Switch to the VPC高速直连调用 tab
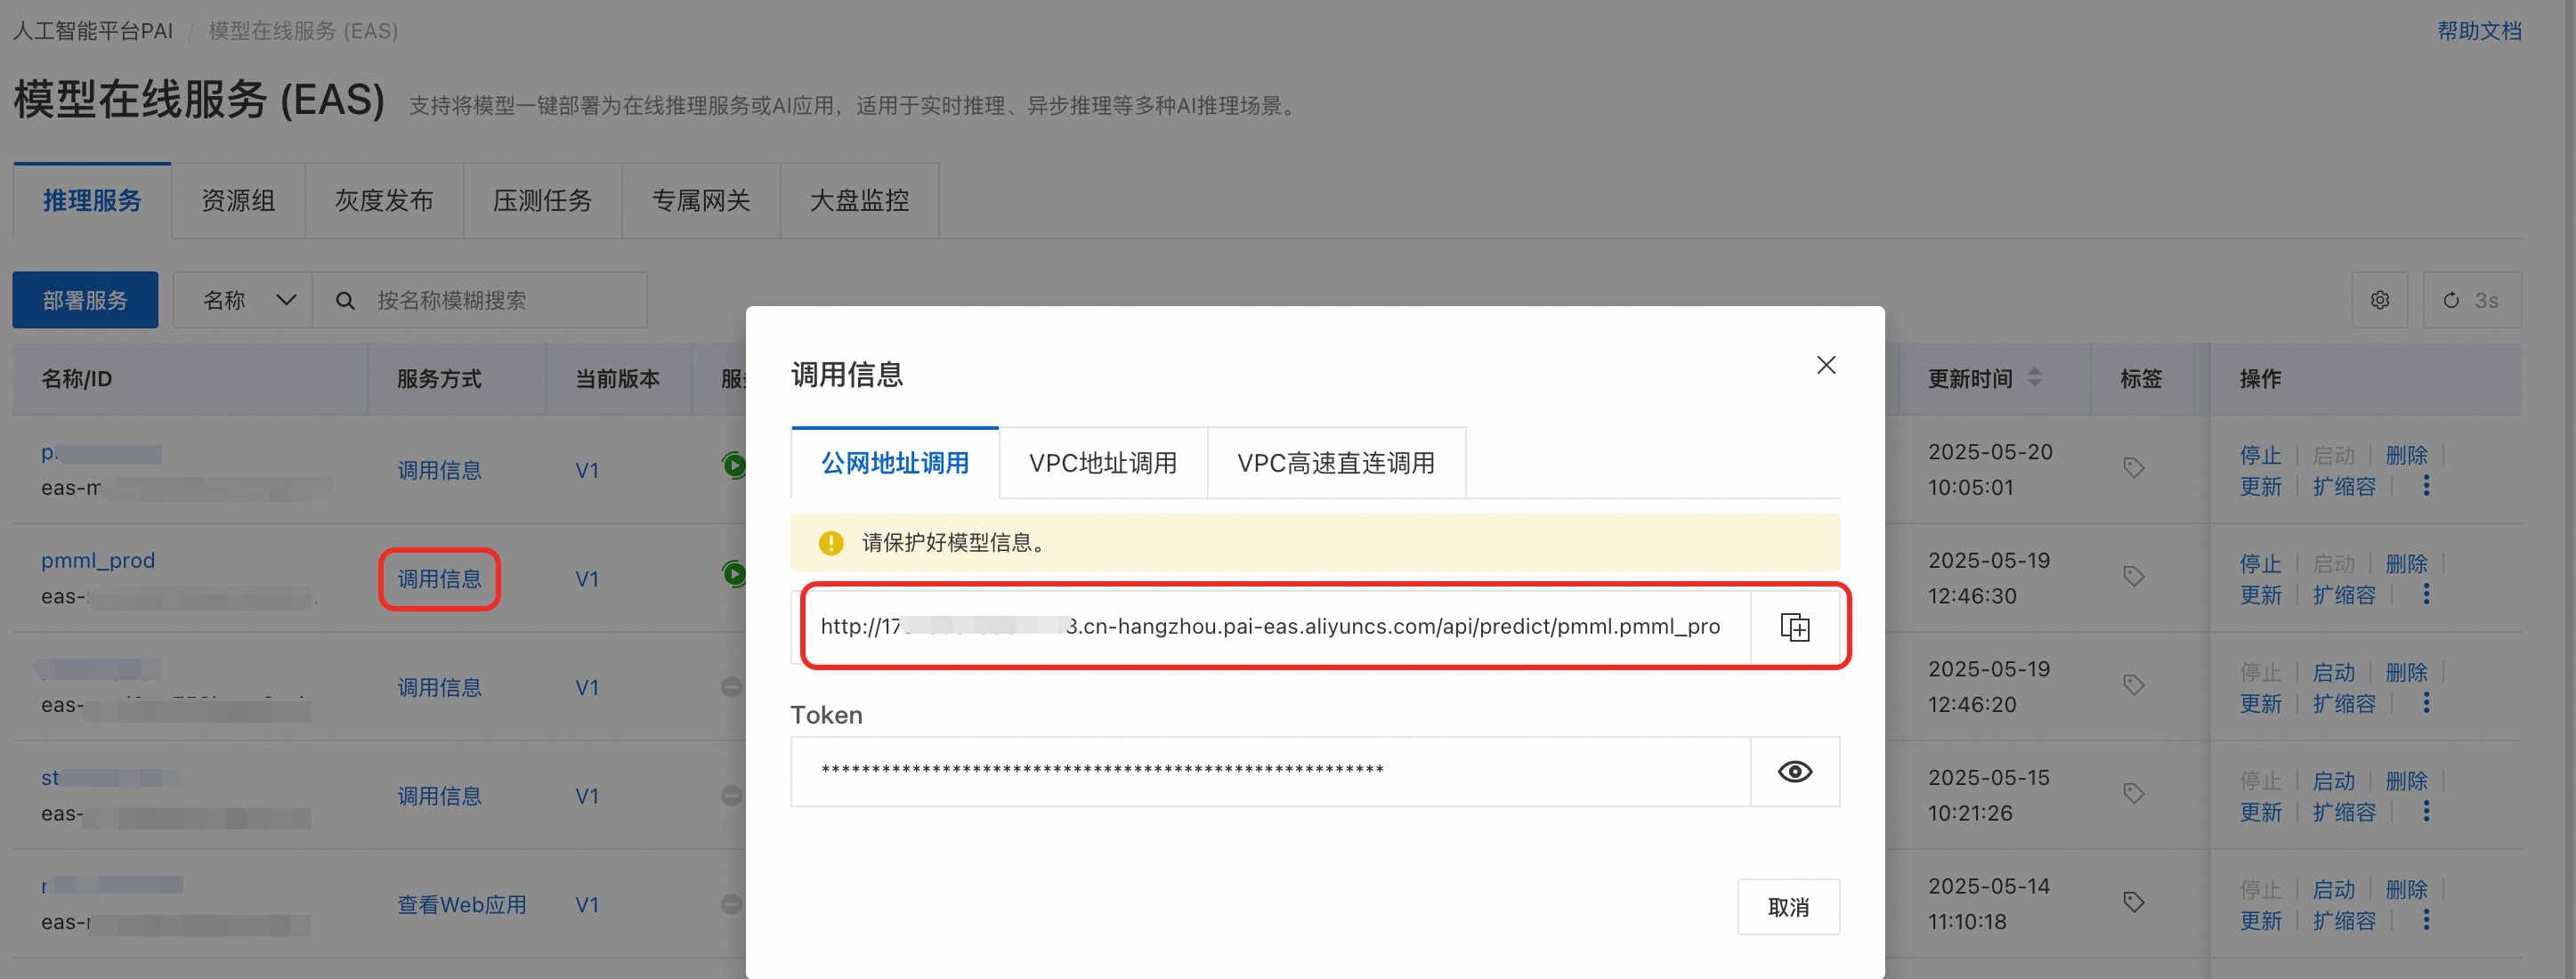 pos(1335,463)
